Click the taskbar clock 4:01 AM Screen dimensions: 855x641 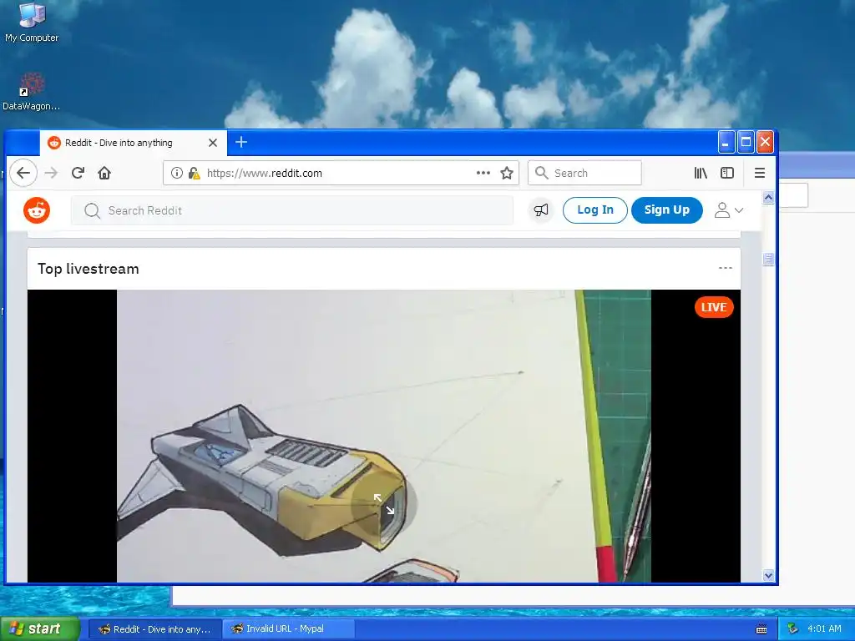824,629
